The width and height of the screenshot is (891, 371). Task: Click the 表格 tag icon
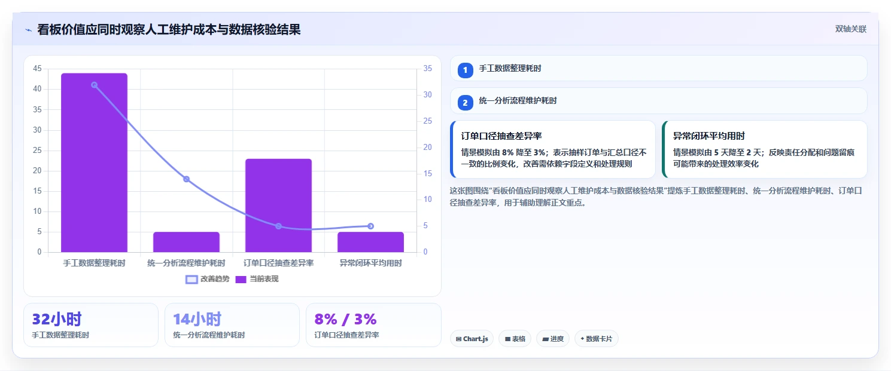(x=507, y=339)
